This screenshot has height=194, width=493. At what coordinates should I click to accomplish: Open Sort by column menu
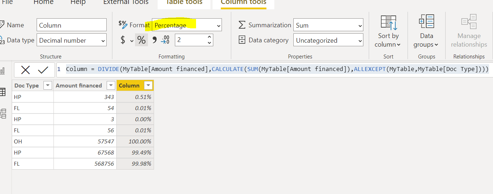pos(388,32)
